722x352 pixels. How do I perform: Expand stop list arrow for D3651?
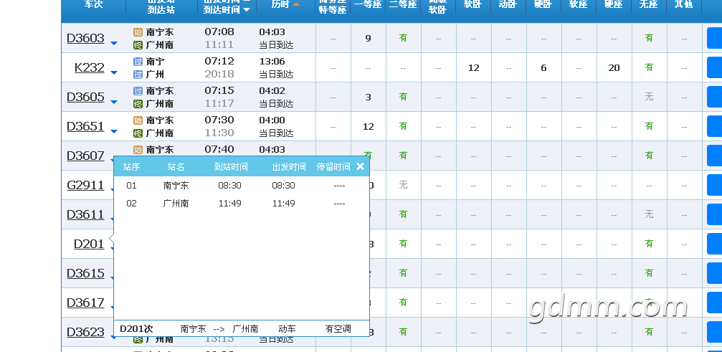click(114, 132)
